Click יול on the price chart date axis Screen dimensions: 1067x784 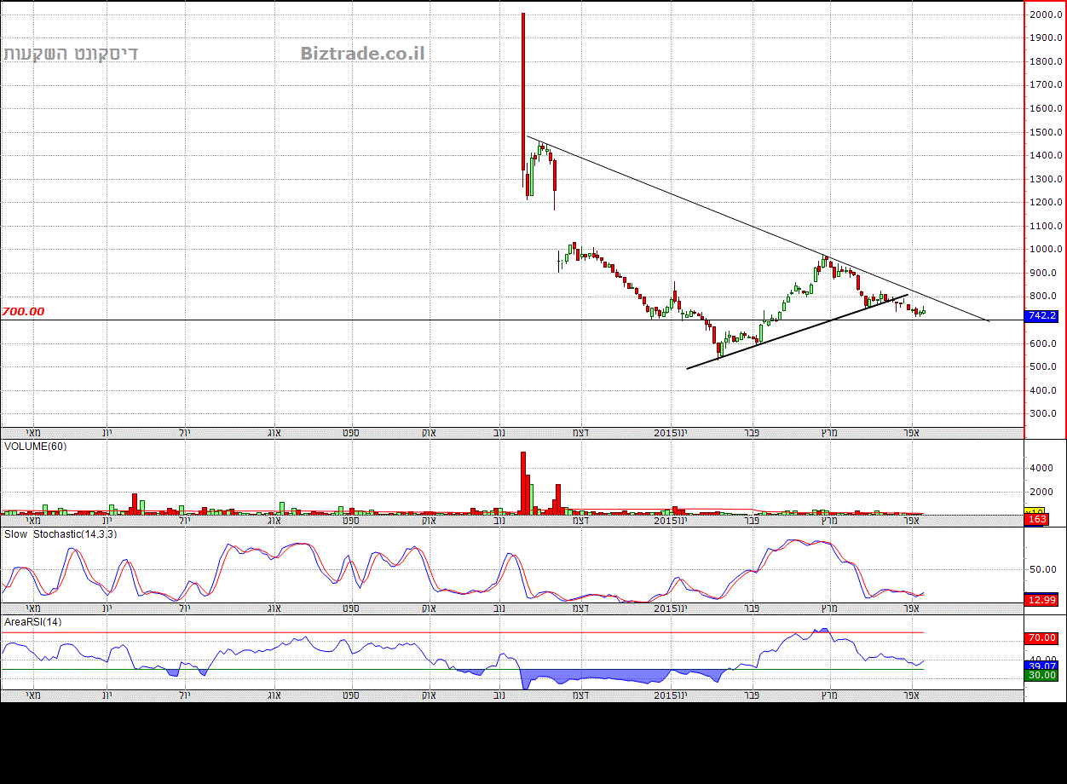[185, 433]
